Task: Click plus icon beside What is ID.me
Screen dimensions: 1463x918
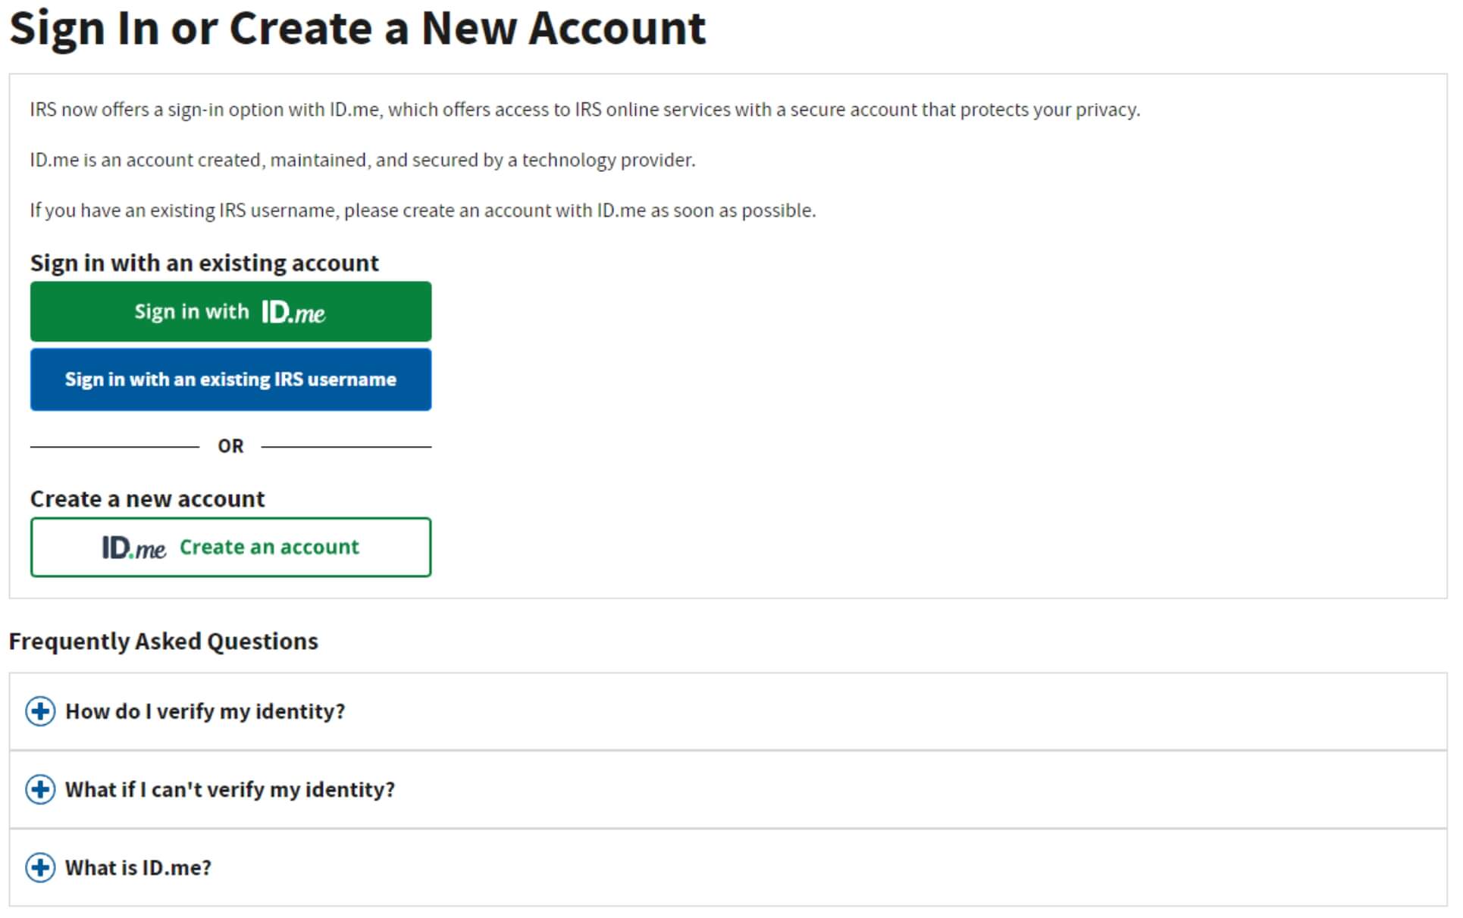Action: (x=40, y=867)
